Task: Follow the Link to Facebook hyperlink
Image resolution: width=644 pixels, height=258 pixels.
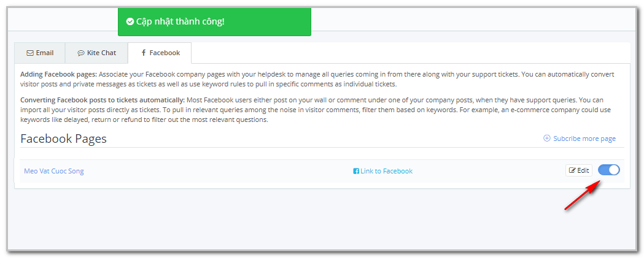Action: coord(383,171)
